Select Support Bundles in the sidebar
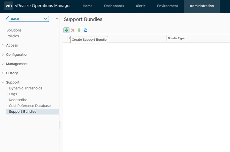The width and height of the screenshot is (230, 152). (32, 112)
